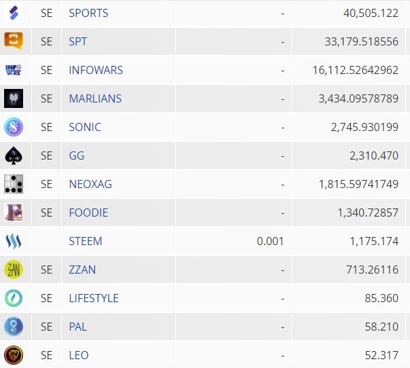Screen dimensions: 410x368
Task: Follow the LIFESTYLE token link
Action: [94, 298]
